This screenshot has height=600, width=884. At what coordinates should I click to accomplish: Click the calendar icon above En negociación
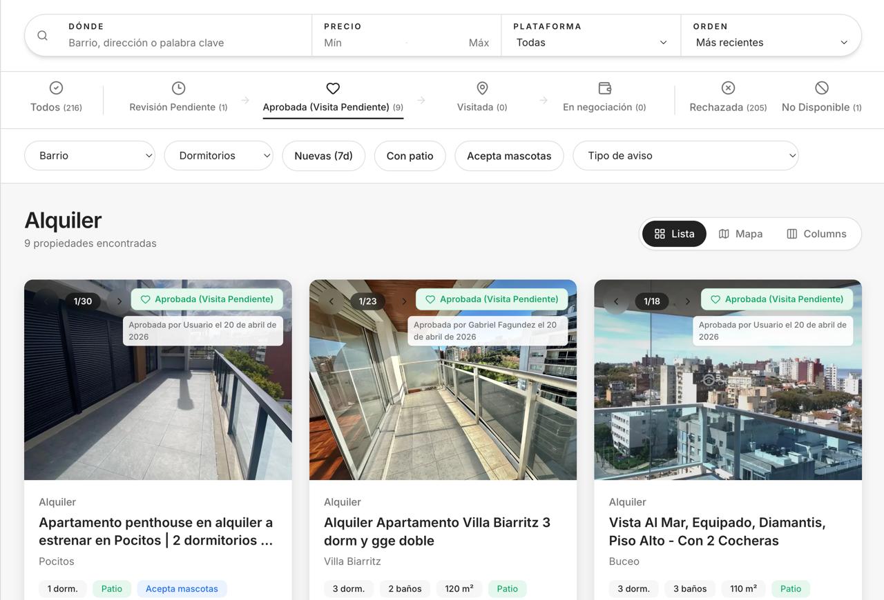tap(604, 88)
